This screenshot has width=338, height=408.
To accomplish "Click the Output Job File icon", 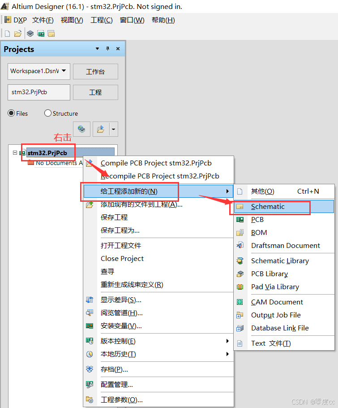I will (240, 315).
